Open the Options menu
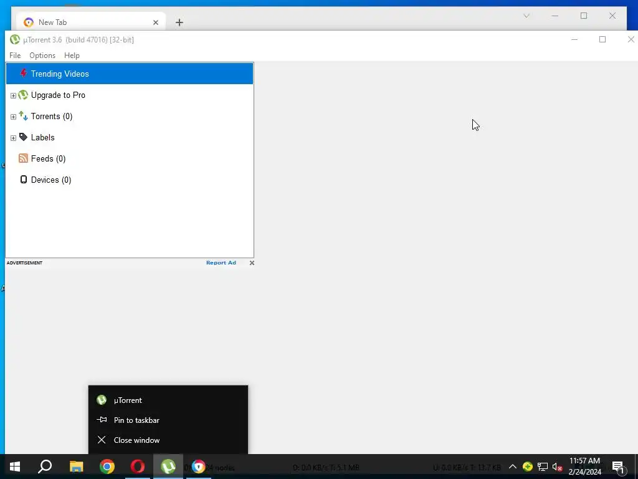The height and width of the screenshot is (479, 638). [42, 56]
